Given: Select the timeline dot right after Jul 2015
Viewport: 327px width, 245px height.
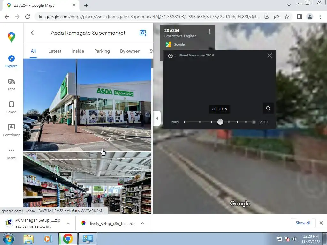Looking at the screenshot, I should 229,122.
